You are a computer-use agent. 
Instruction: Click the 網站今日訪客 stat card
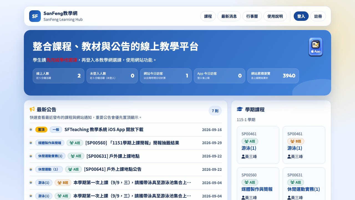click(166, 76)
